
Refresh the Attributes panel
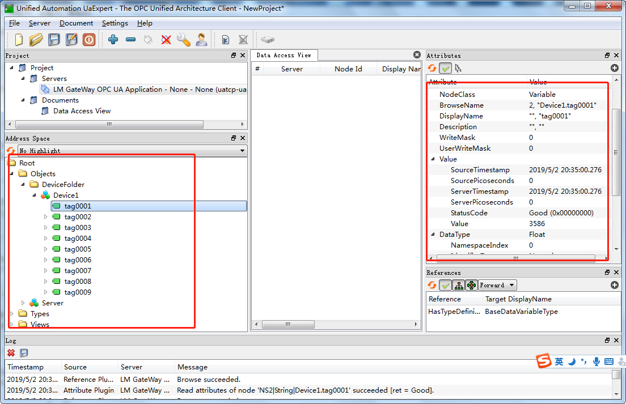click(432, 68)
